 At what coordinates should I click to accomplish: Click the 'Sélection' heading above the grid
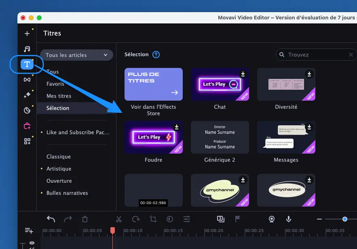(x=136, y=55)
